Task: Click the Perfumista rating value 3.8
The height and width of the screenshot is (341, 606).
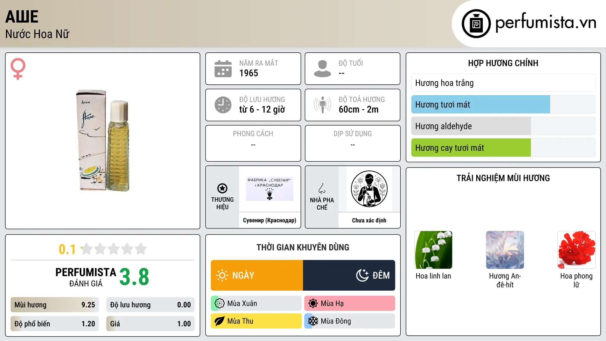Action: point(134,277)
